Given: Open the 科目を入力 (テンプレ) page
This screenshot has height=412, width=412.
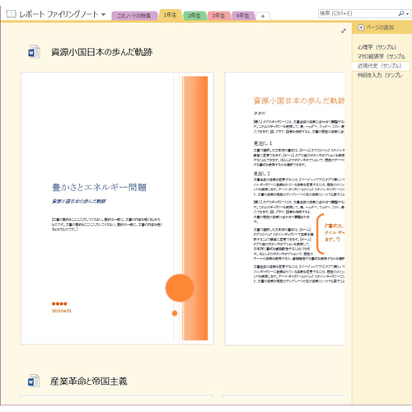Looking at the screenshot, I should tap(380, 75).
